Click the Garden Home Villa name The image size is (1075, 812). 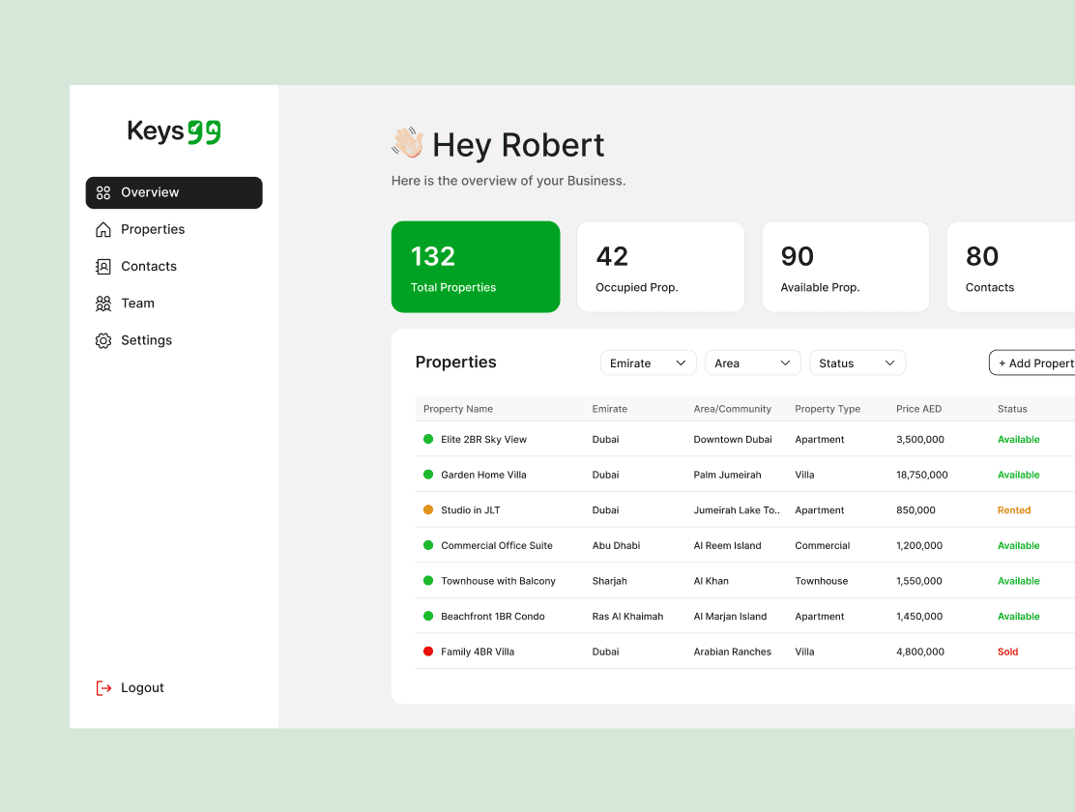484,475
